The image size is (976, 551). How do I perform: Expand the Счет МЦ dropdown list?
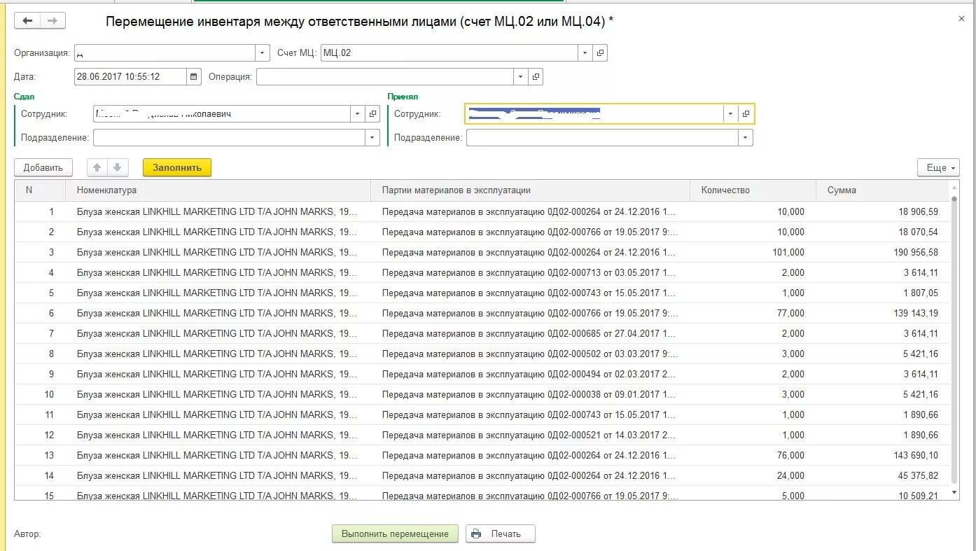pyautogui.click(x=585, y=53)
